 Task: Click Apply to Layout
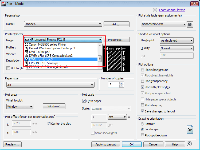coord(106,144)
